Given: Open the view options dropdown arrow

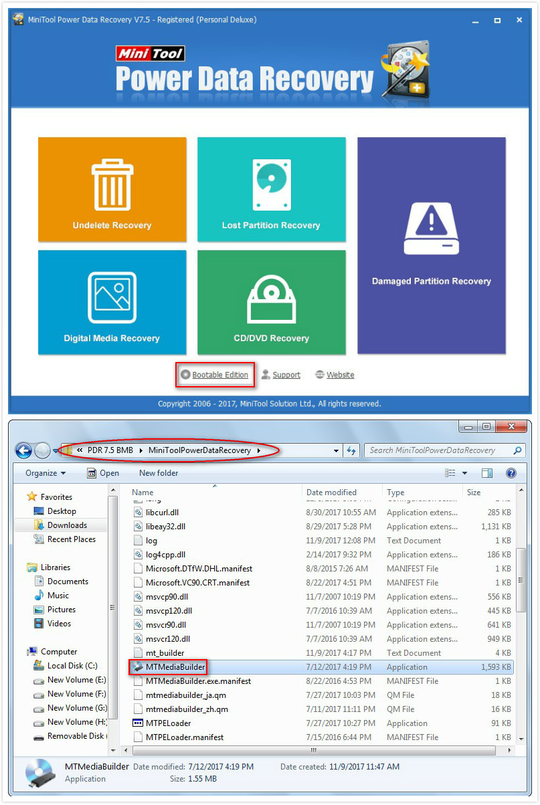Looking at the screenshot, I should tap(464, 473).
